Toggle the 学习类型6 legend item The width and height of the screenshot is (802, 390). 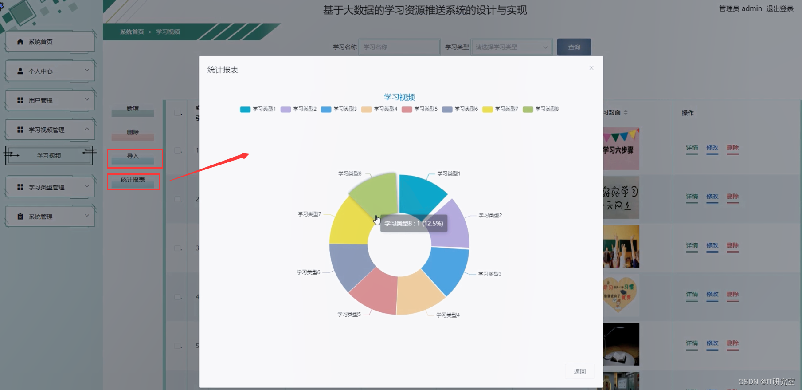tap(460, 109)
